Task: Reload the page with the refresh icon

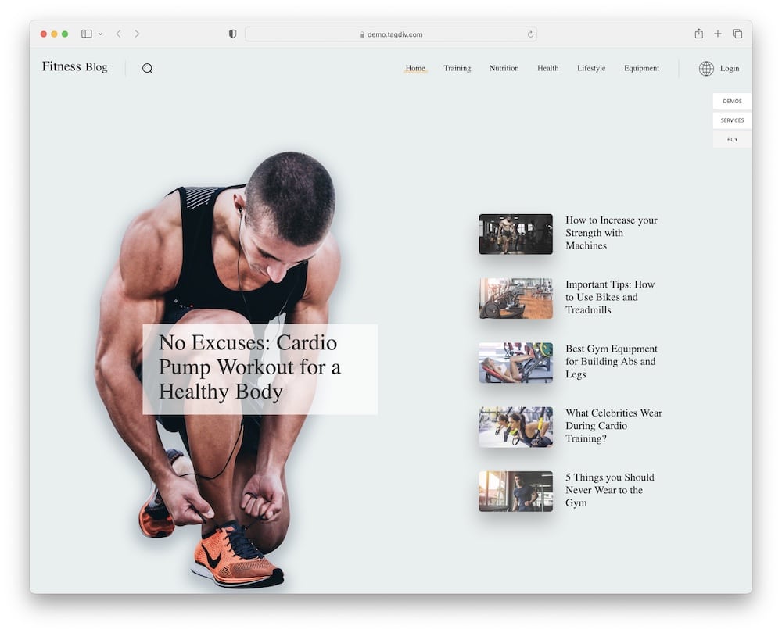Action: pyautogui.click(x=530, y=34)
